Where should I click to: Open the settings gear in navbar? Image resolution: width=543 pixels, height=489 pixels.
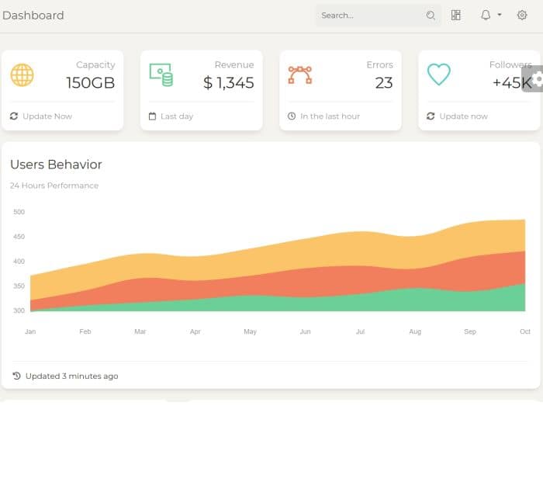click(x=522, y=16)
